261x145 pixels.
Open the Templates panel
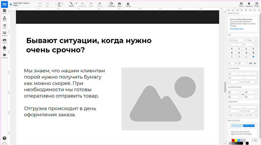pyautogui.click(x=4, y=33)
